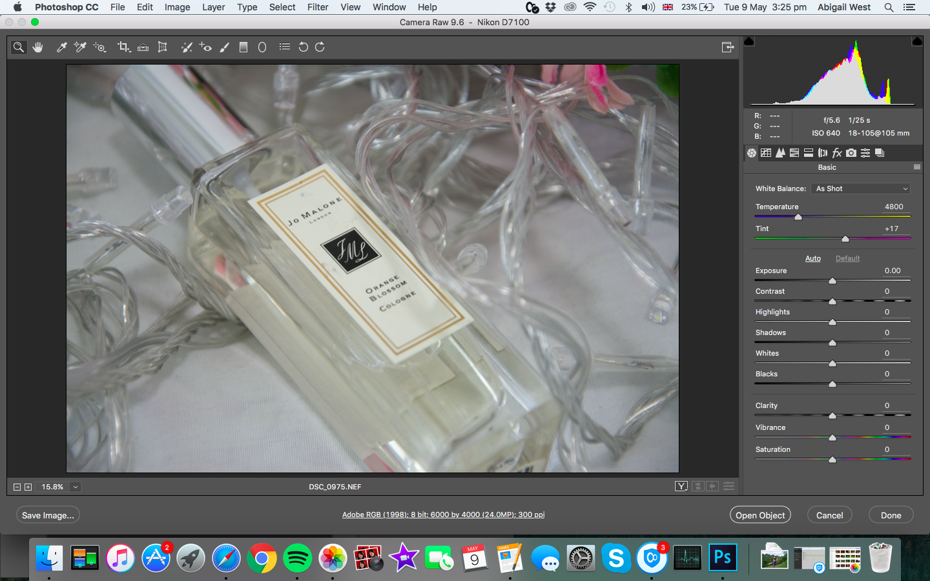Cycle the Before/After preview views
930x581 pixels.
[681, 486]
